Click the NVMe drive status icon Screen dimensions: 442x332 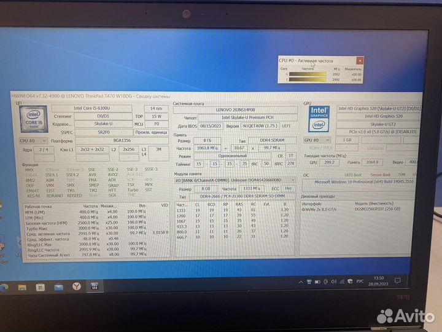(304, 210)
